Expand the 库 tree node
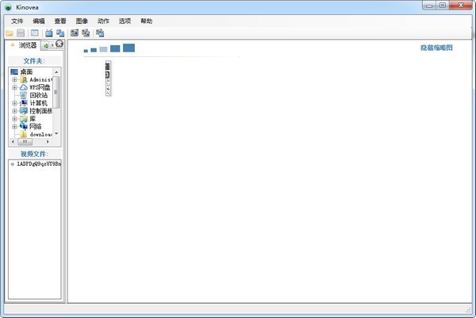This screenshot has height=318, width=476. 14,119
